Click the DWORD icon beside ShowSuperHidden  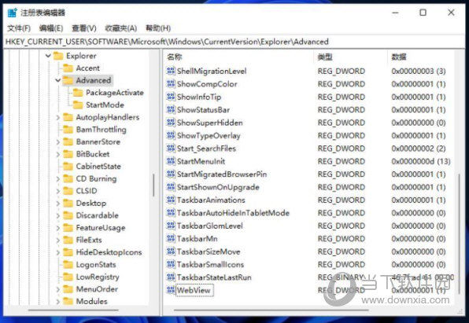171,123
